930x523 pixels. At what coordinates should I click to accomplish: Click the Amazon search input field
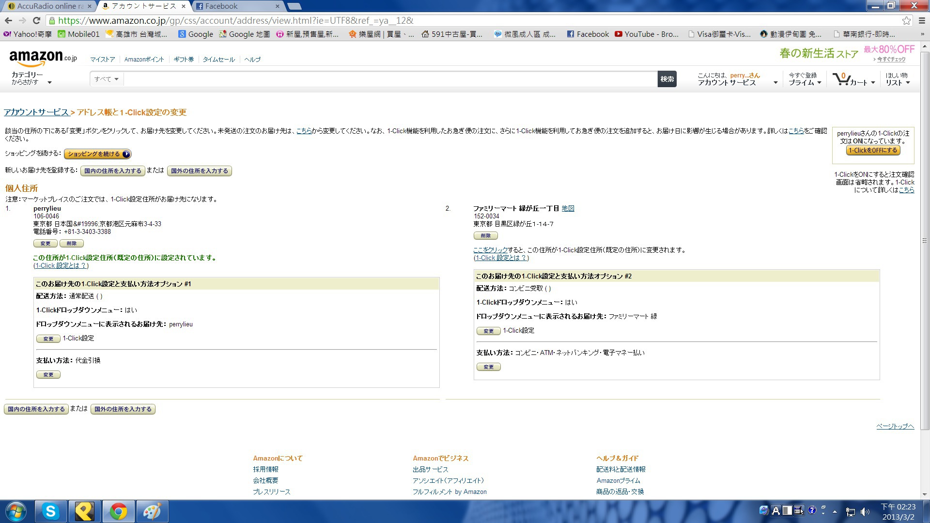[x=390, y=79]
